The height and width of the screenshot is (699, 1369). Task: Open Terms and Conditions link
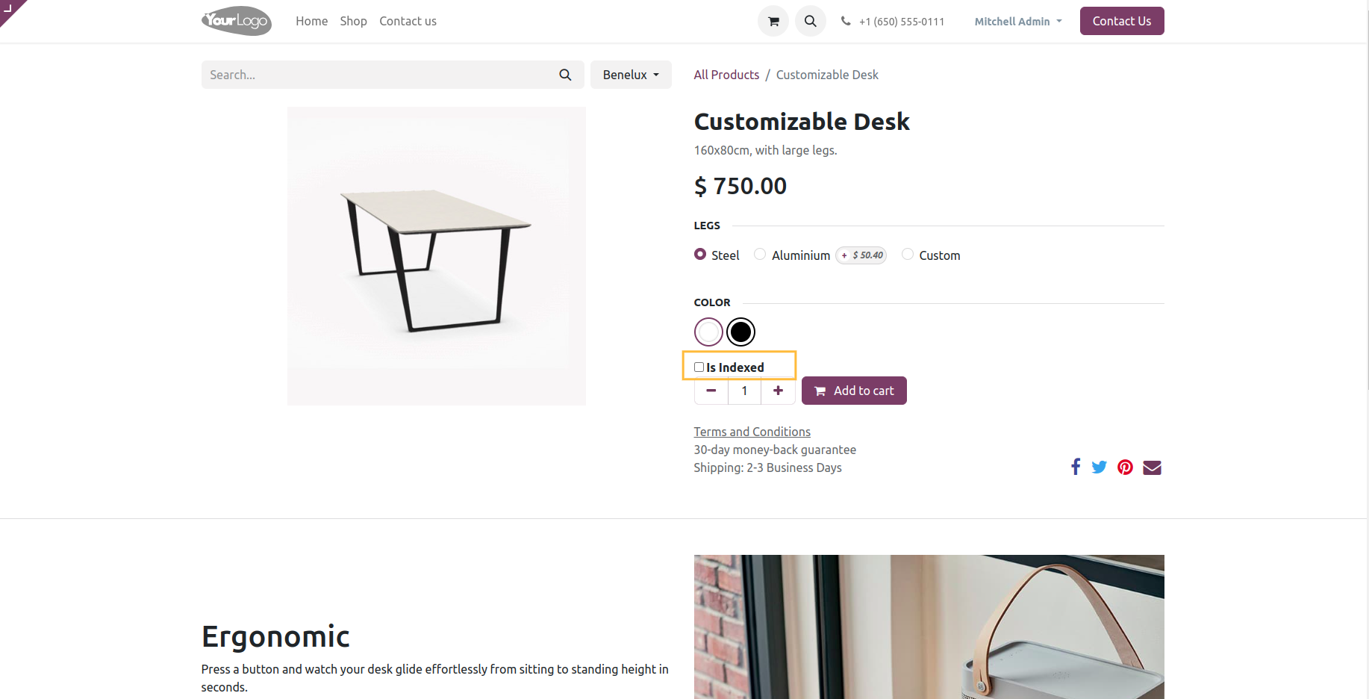point(752,432)
